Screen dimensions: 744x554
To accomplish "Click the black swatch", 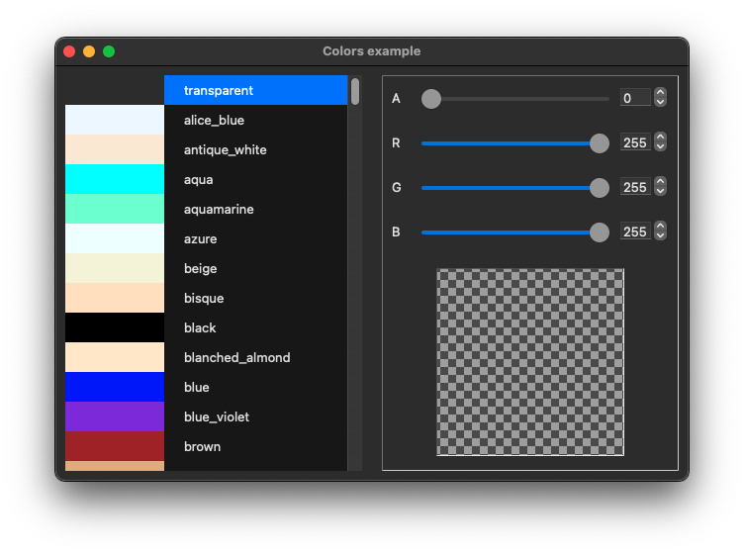I will [115, 327].
